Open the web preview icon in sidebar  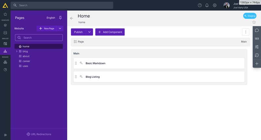pyautogui.click(x=5, y=44)
